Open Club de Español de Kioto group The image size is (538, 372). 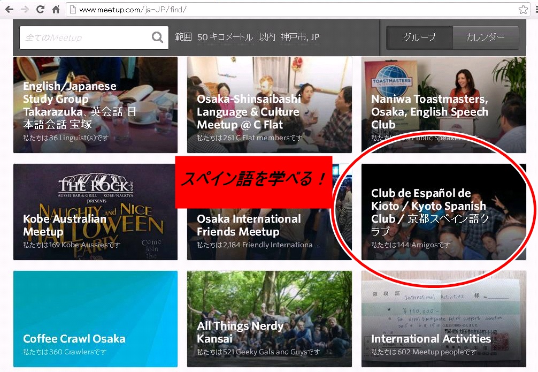pyautogui.click(x=443, y=212)
